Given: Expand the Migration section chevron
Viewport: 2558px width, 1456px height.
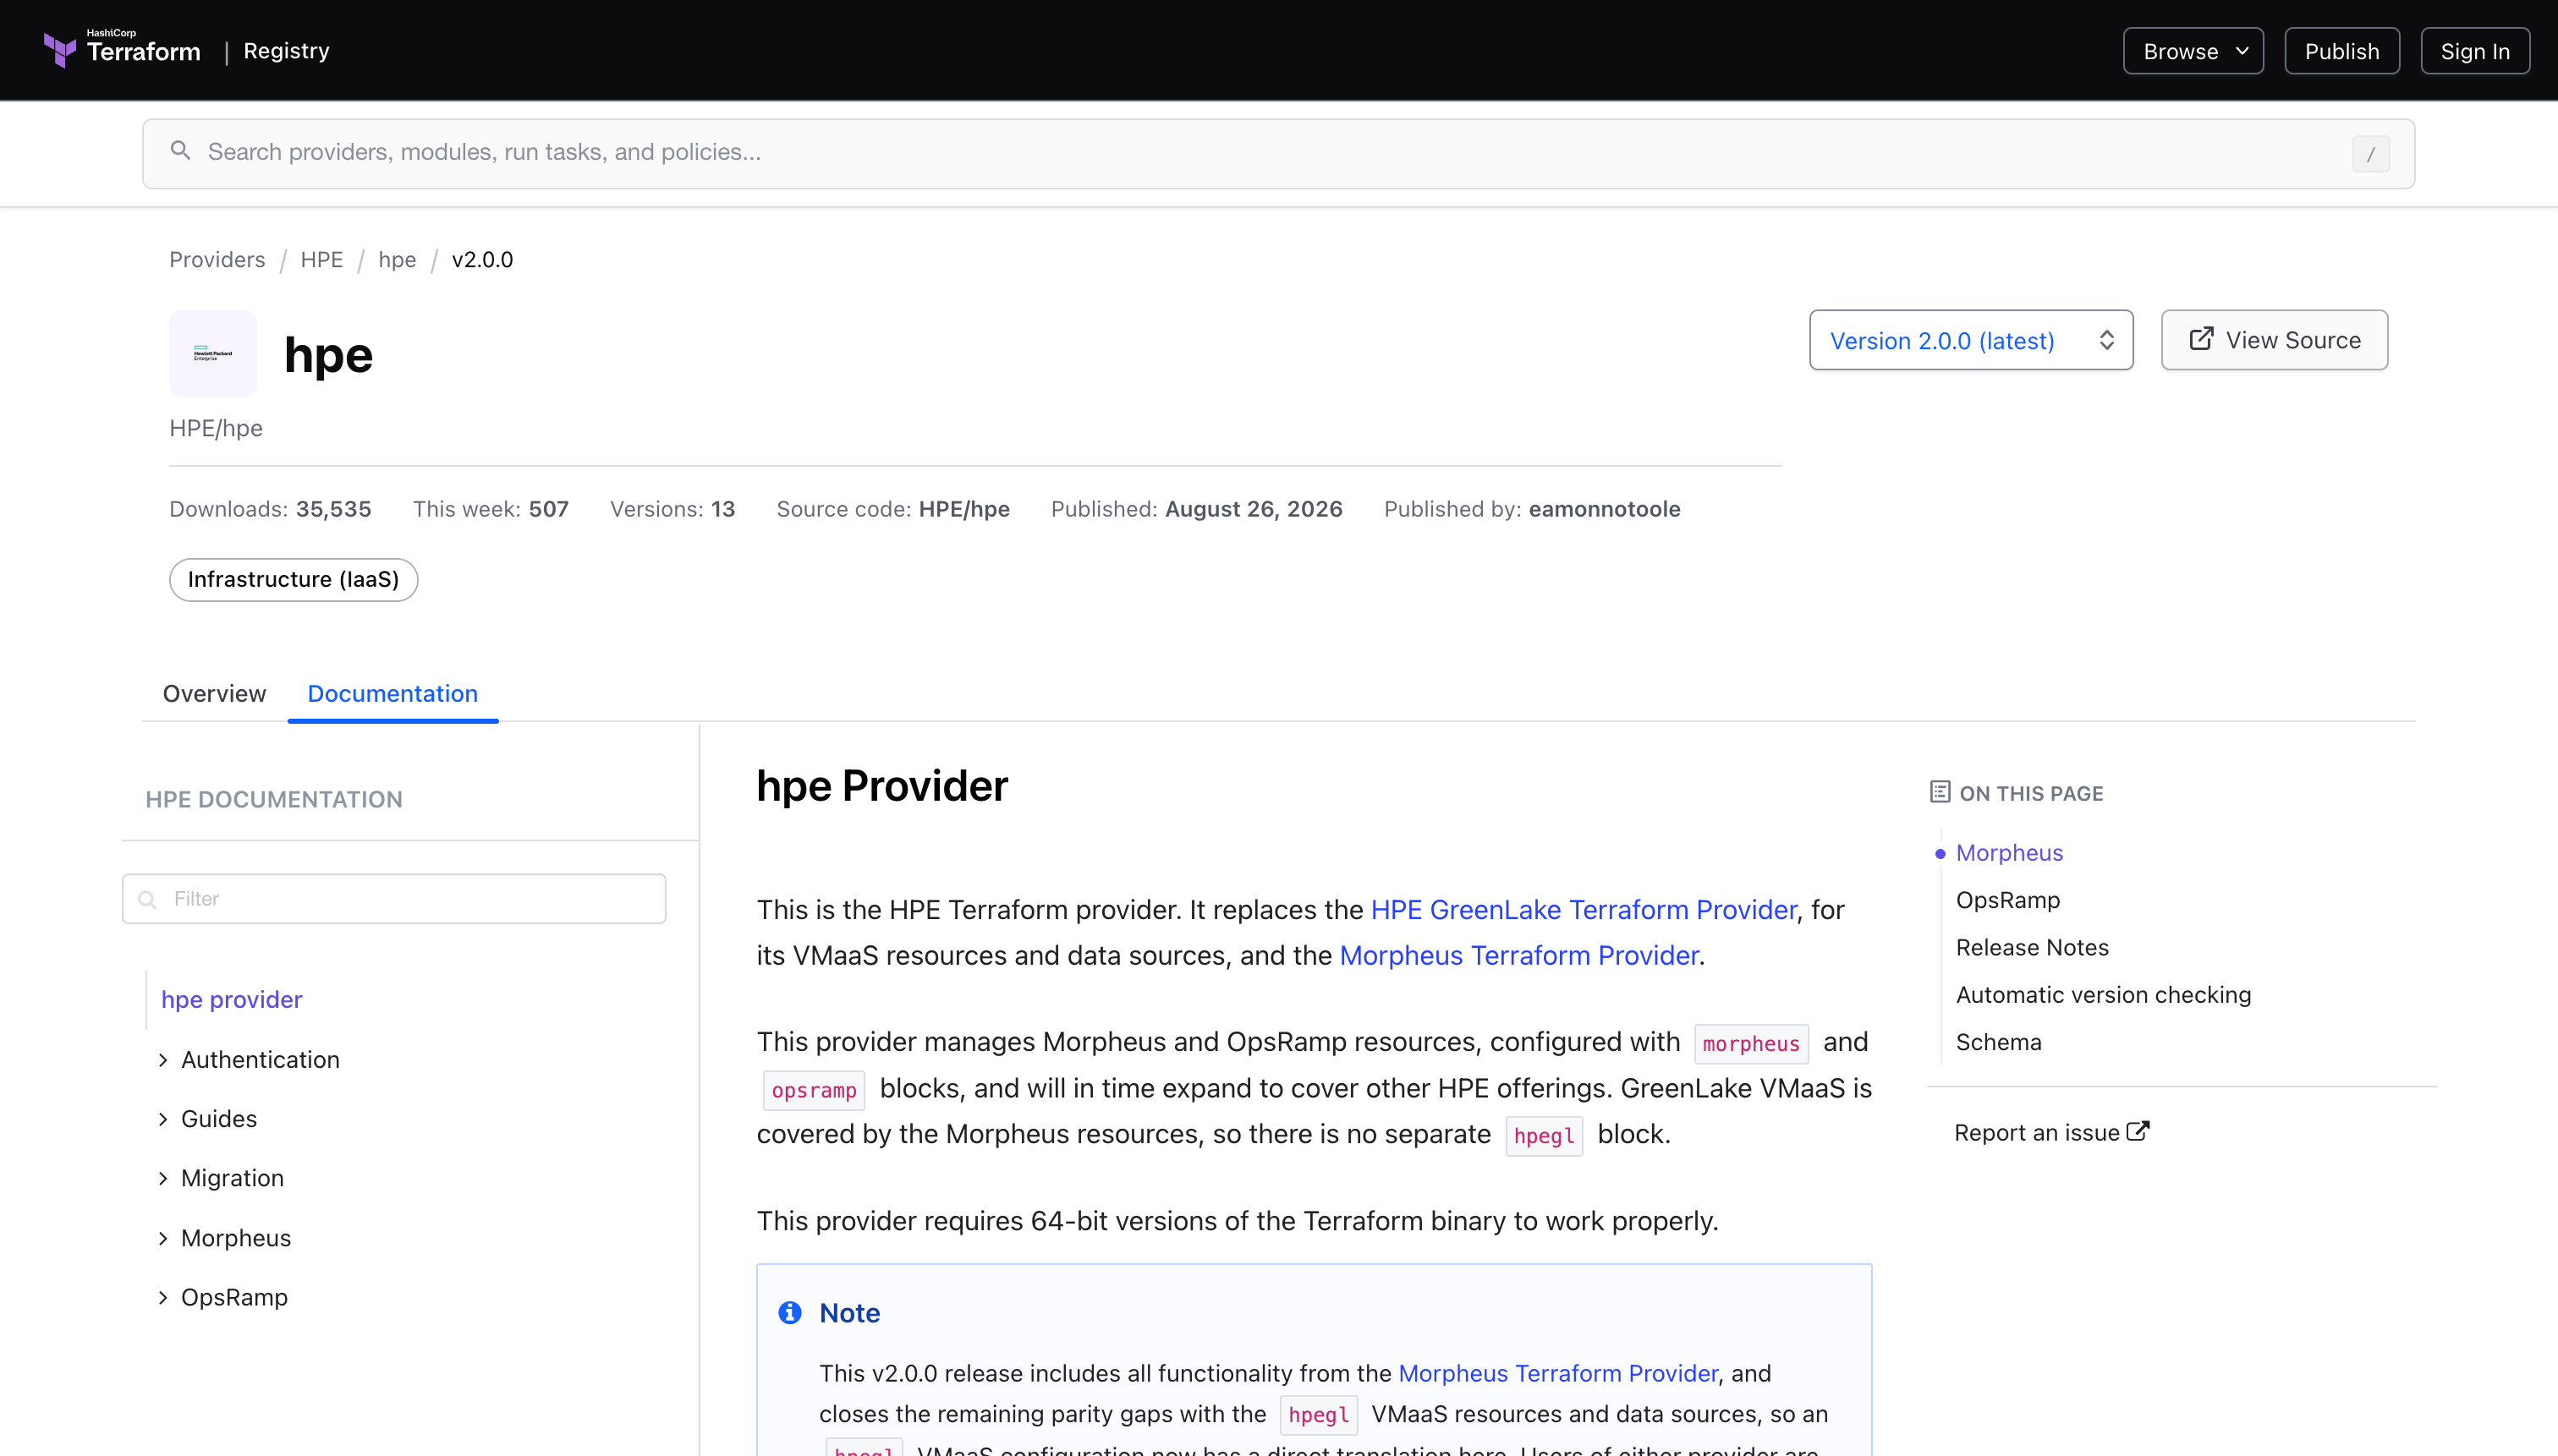Looking at the screenshot, I should (163, 1178).
